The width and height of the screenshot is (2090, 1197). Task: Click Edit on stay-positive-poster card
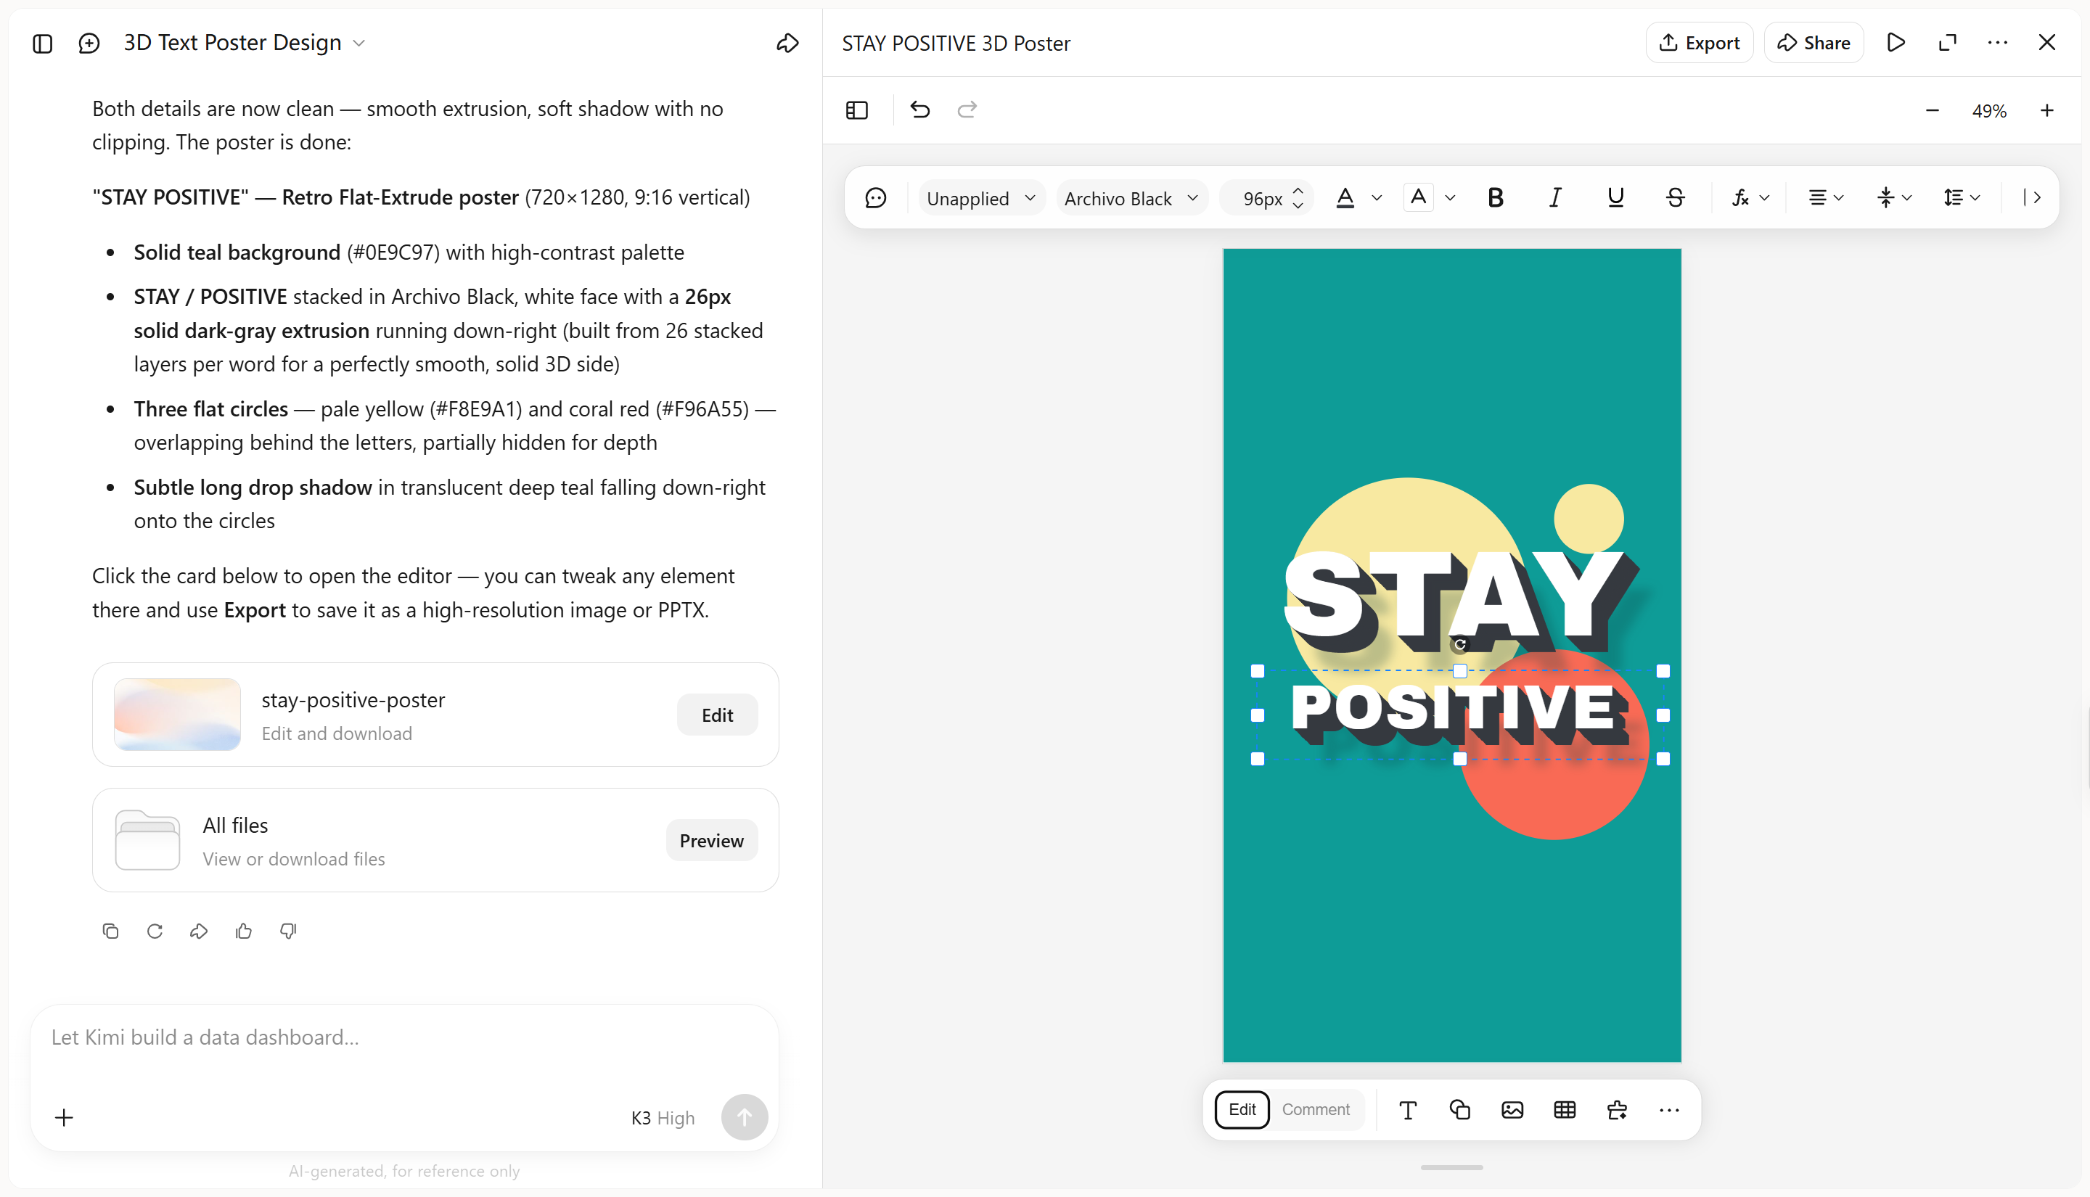pos(717,715)
